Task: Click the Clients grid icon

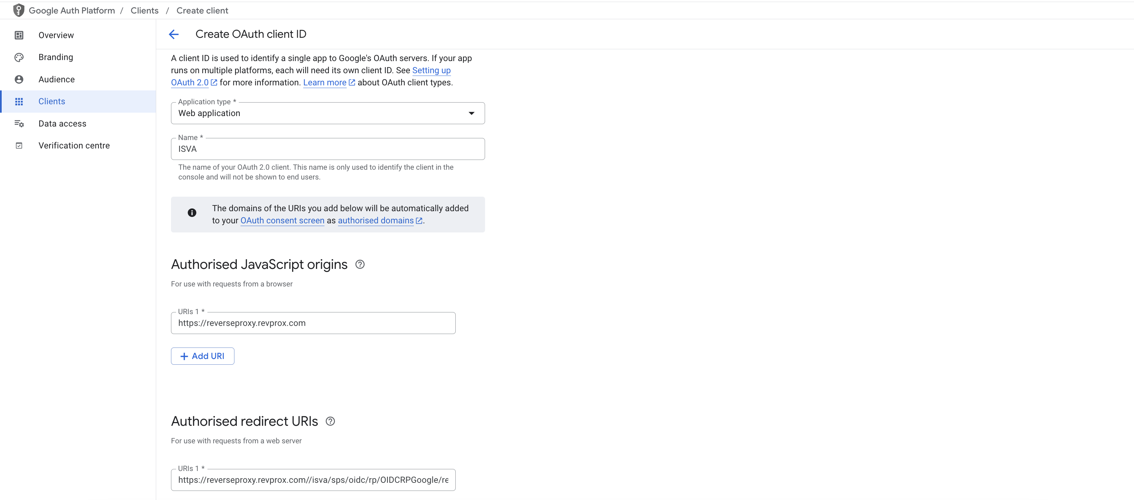Action: click(x=19, y=102)
